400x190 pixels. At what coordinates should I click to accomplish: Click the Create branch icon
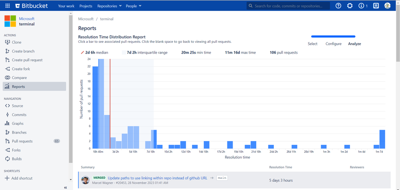(7, 51)
